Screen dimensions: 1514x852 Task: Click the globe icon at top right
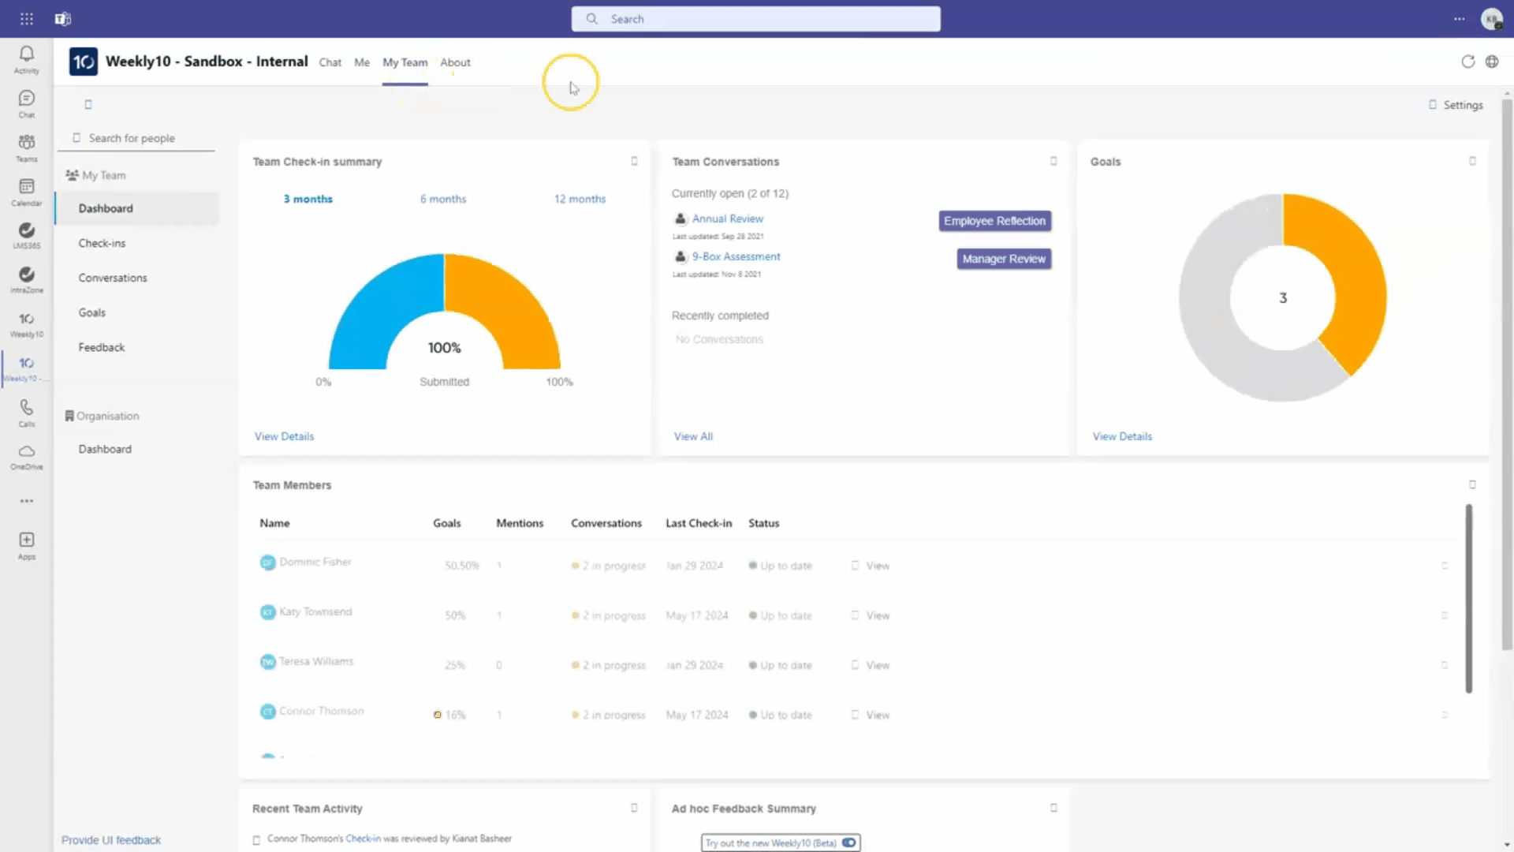point(1492,62)
